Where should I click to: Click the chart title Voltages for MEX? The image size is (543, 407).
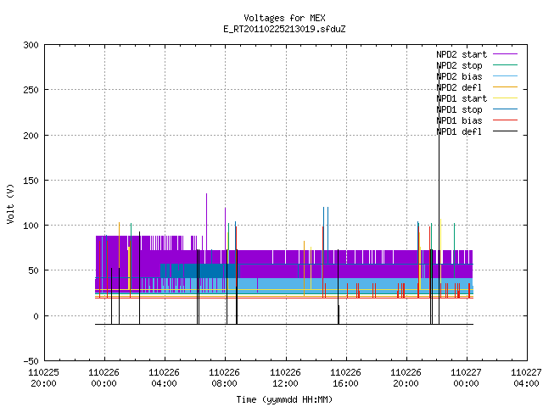tap(284, 18)
